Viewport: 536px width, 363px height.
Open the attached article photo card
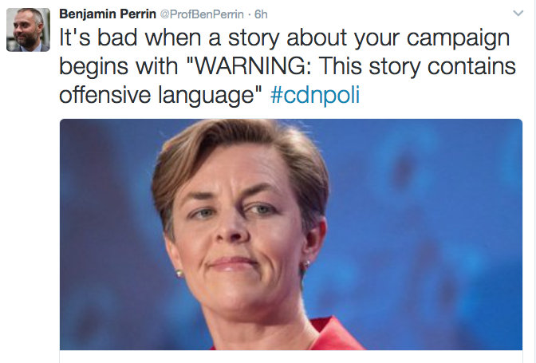point(291,235)
